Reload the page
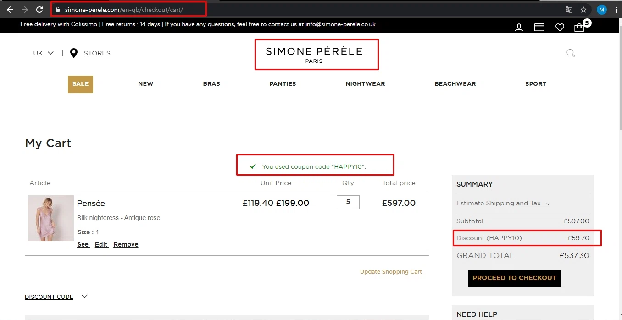 (39, 9)
